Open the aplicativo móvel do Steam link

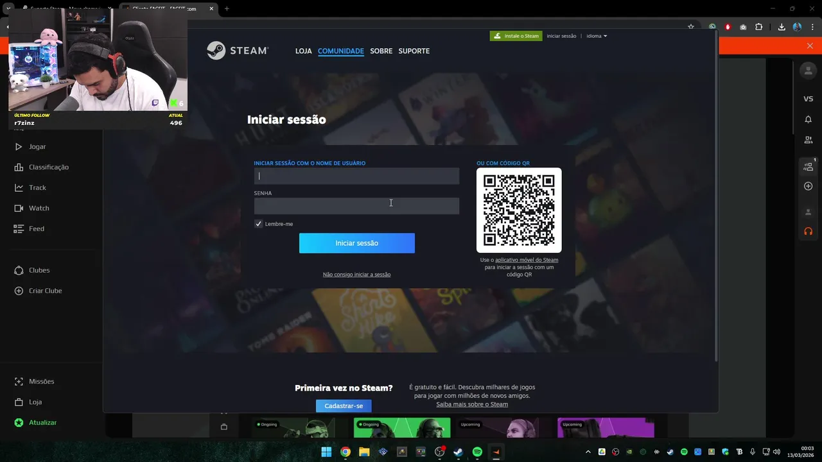point(527,260)
